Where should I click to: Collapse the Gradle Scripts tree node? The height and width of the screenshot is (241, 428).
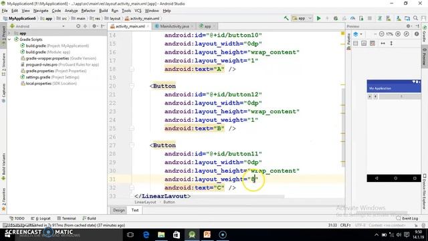coord(9,39)
